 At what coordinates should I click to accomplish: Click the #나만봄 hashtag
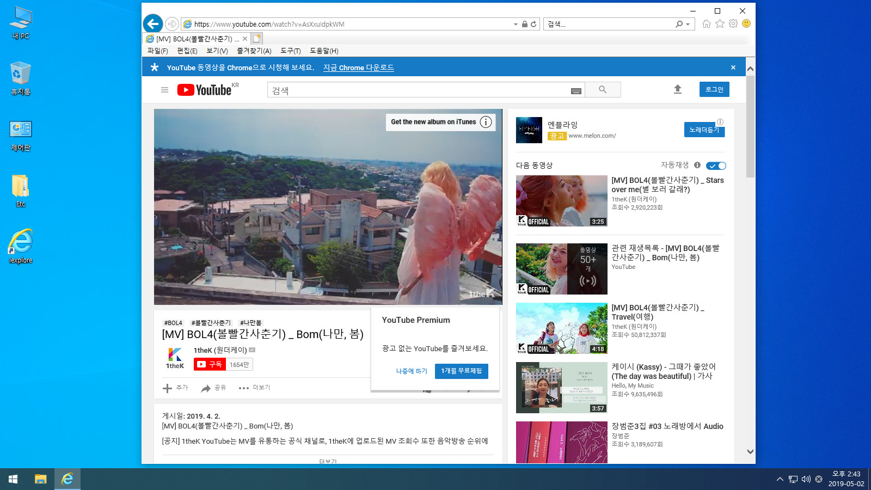251,323
